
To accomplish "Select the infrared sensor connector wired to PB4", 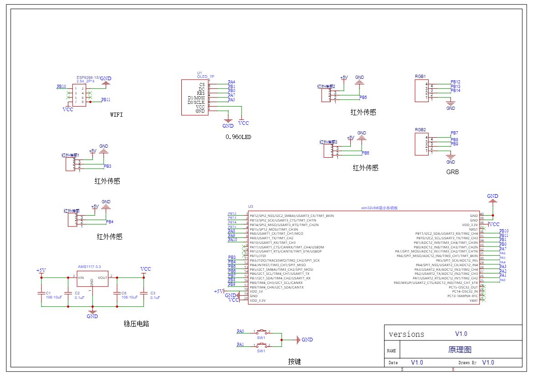I will (x=72, y=220).
